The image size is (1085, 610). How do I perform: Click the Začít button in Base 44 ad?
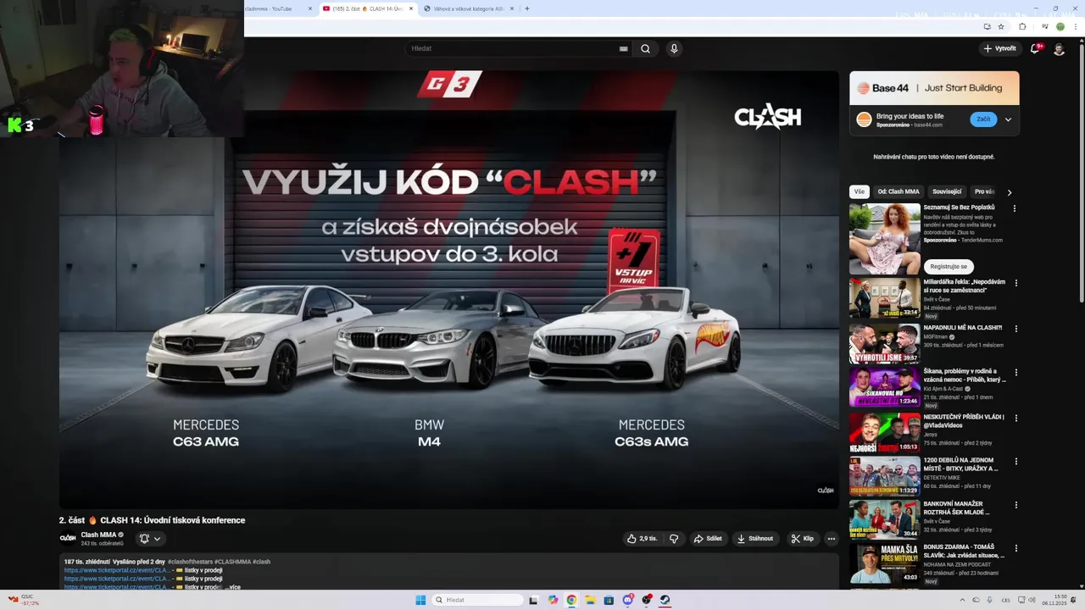[x=983, y=119]
